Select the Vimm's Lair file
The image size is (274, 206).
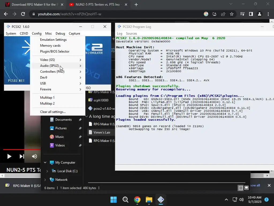click(x=102, y=133)
